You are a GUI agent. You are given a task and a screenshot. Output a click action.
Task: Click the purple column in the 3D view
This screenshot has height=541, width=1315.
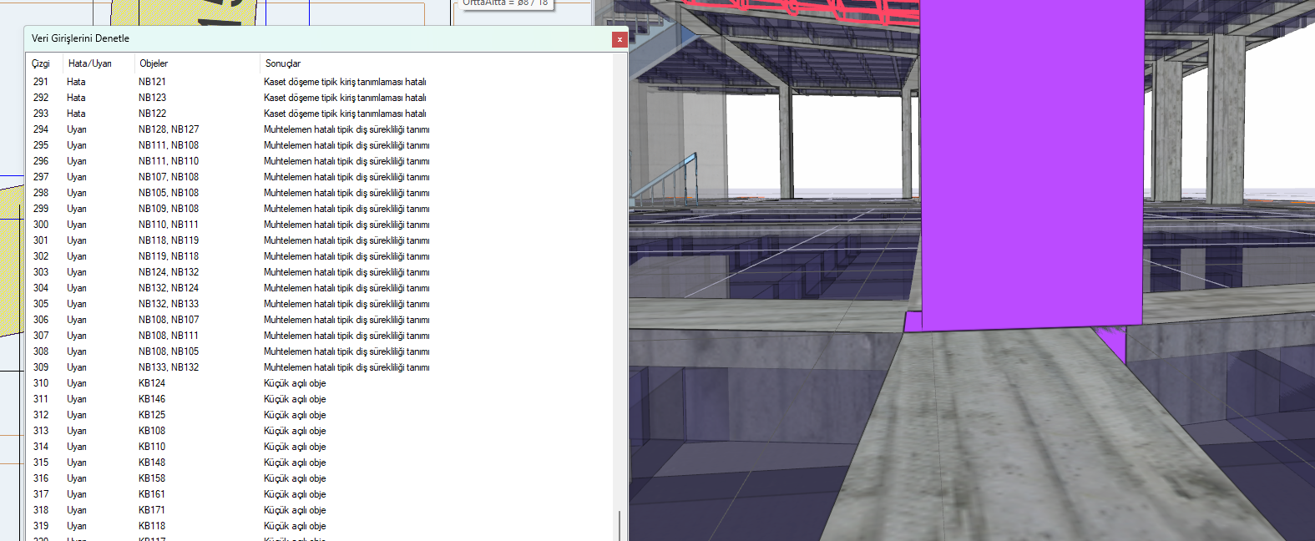pos(1031,167)
